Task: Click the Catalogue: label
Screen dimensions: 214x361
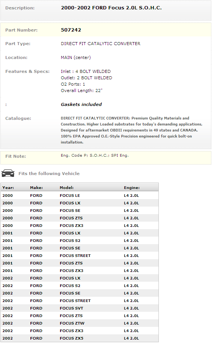Action: pyautogui.click(x=18, y=118)
